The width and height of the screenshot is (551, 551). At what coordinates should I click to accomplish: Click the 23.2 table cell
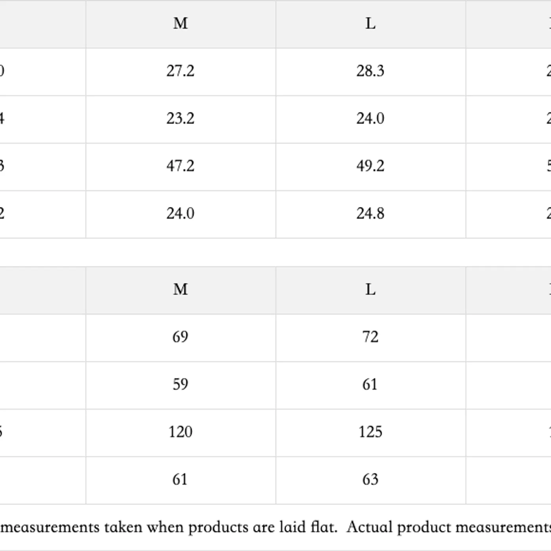click(x=180, y=118)
